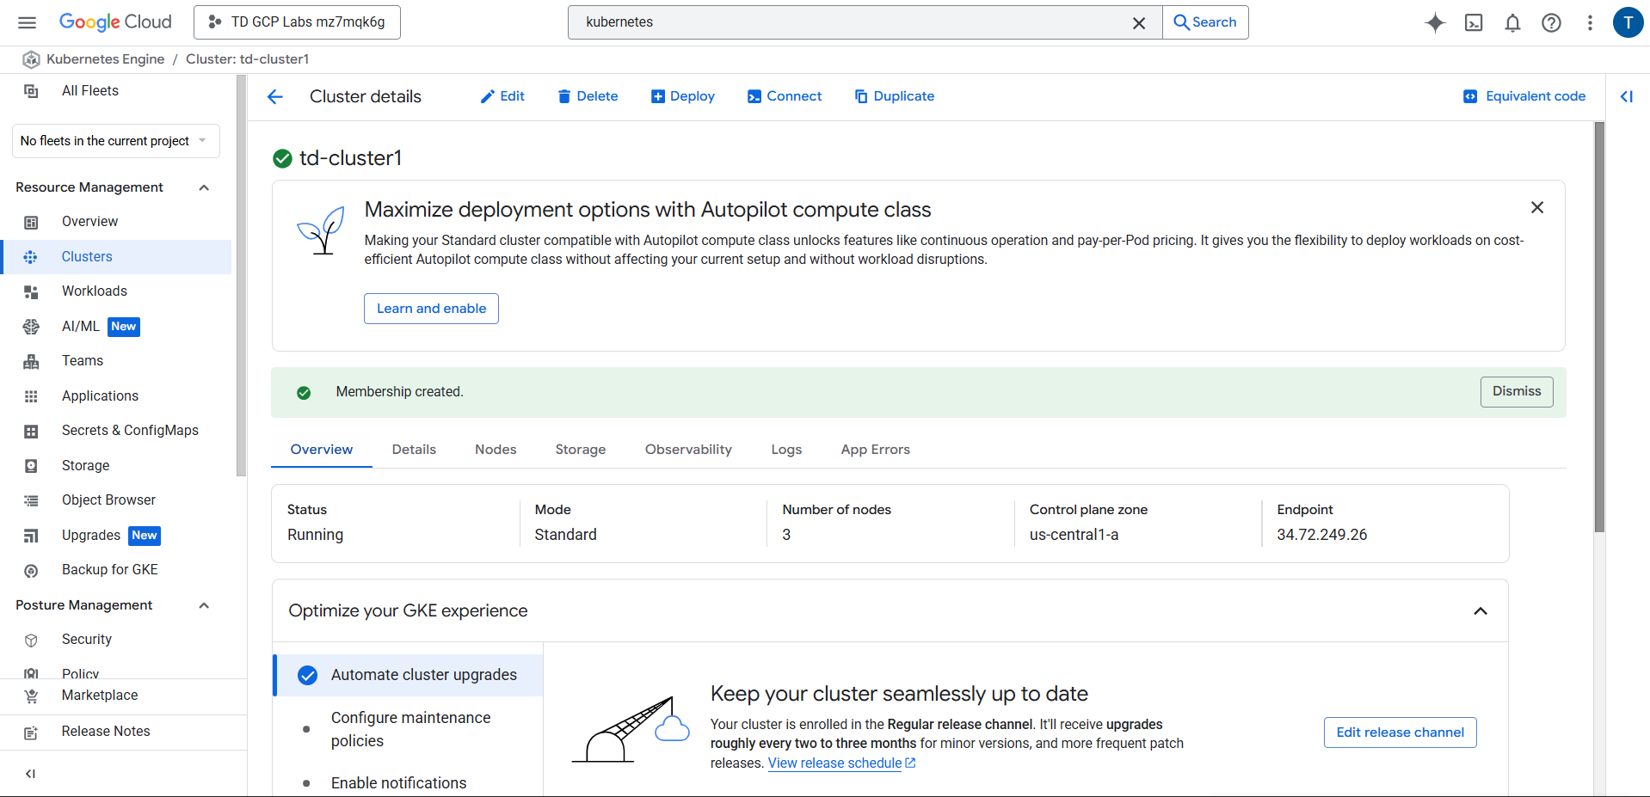Viewport: 1650px width, 797px height.
Task: Collapse Optimize your GKE experience panel
Action: pos(1480,611)
